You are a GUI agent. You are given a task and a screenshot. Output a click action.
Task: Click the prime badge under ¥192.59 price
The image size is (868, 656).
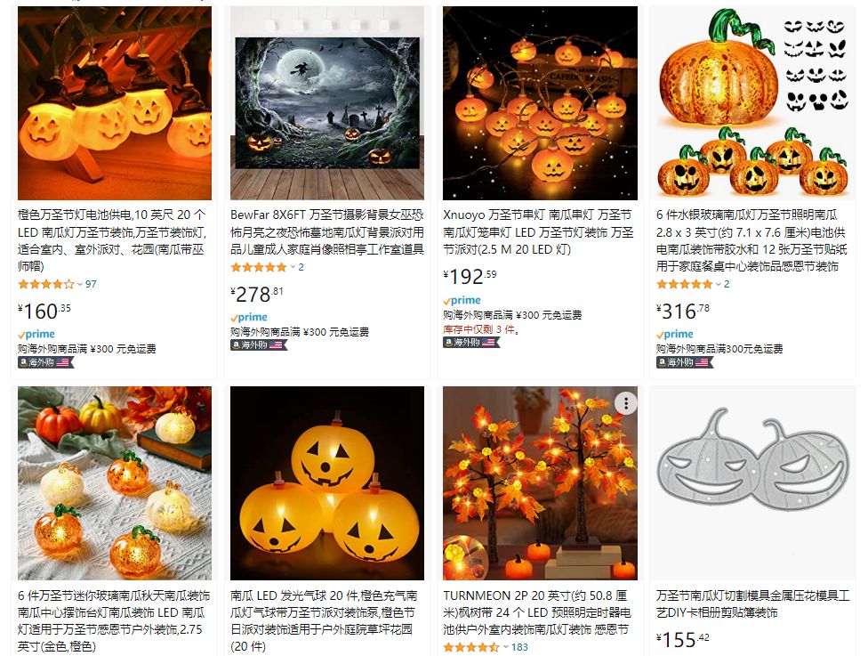click(462, 300)
